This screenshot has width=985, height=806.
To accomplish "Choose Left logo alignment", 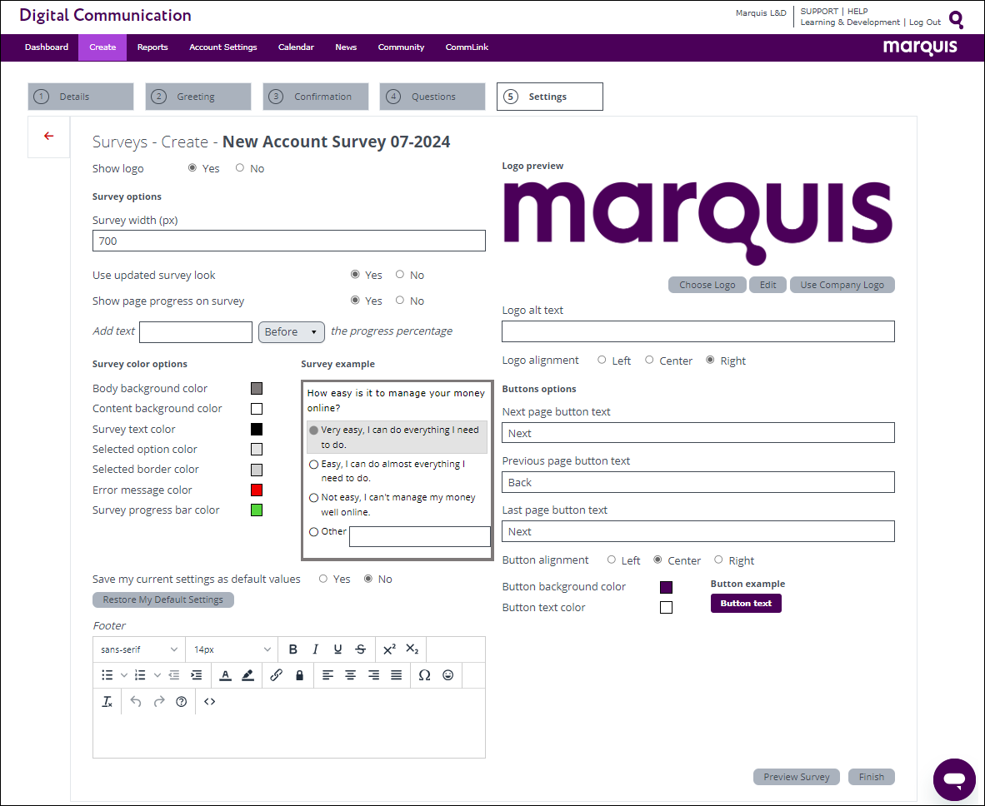I will 602,360.
